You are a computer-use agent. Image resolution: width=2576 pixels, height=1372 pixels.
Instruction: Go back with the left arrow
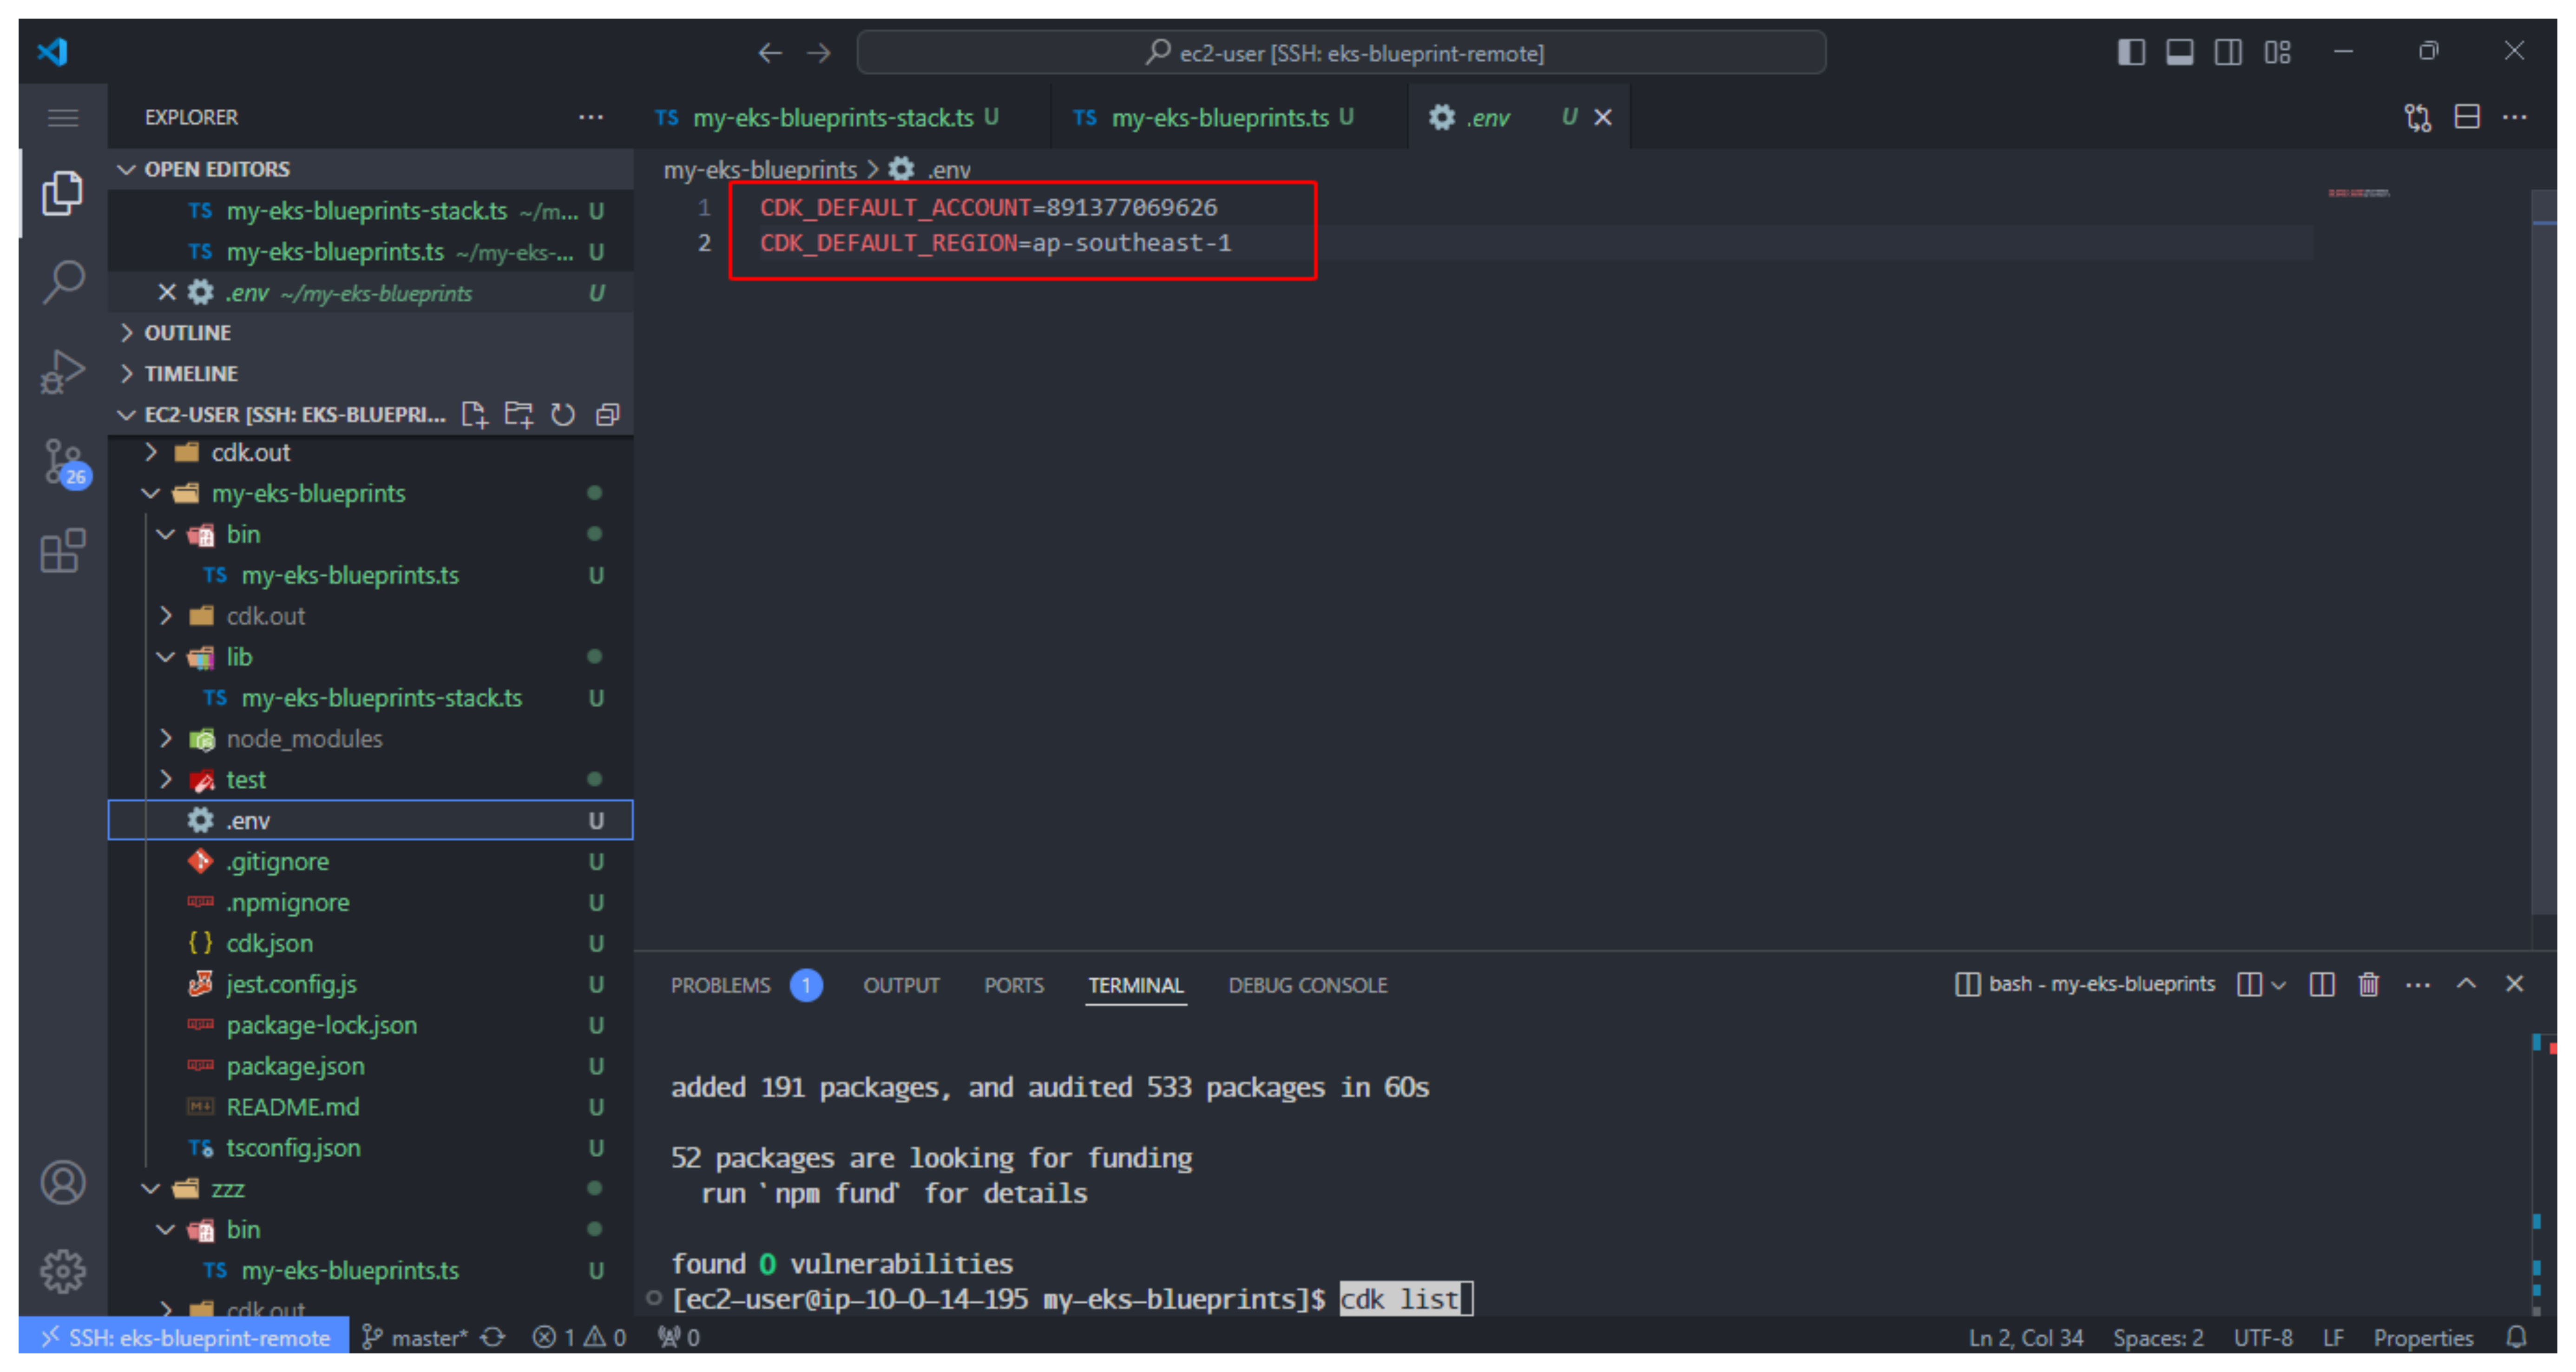click(x=769, y=52)
